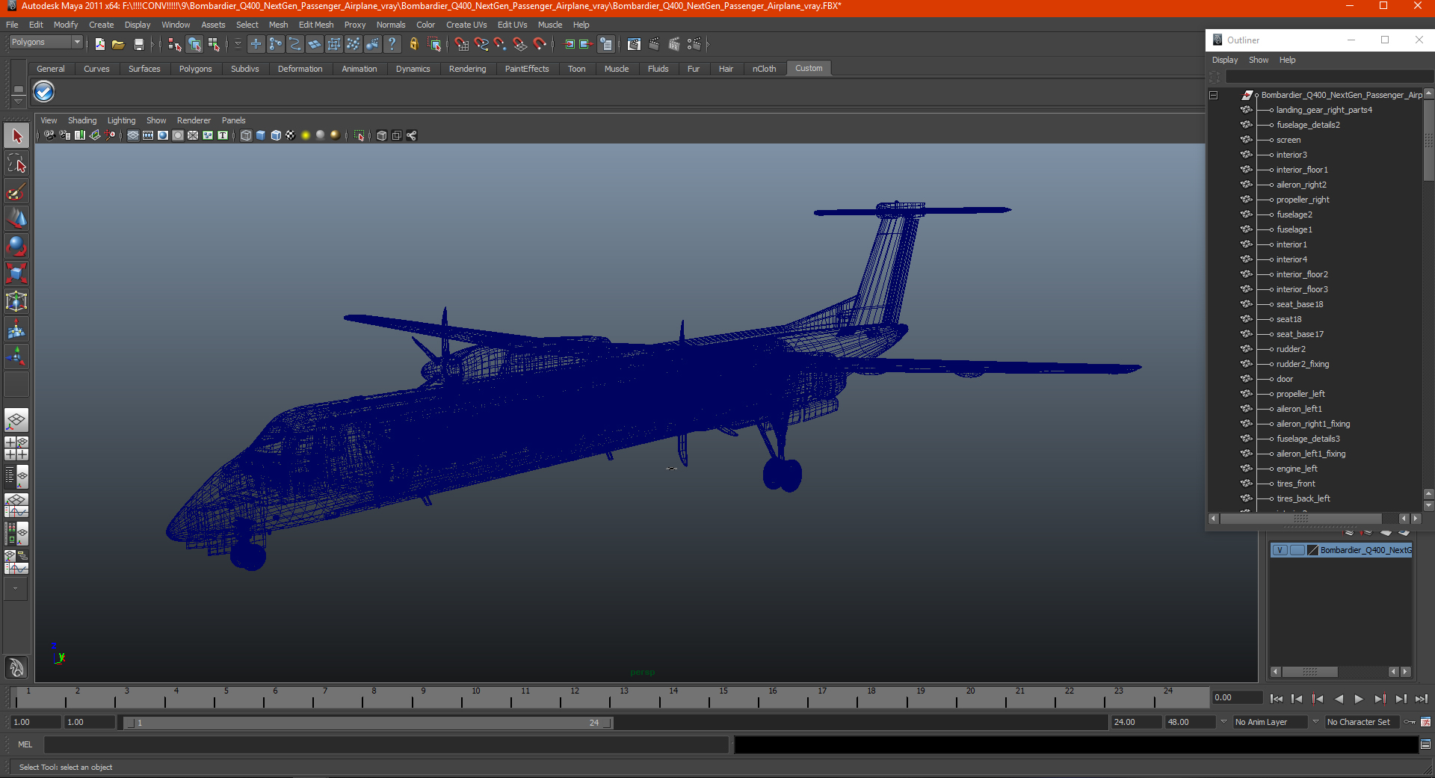Click the blue checkmark shelf button
This screenshot has height=778, width=1435.
44,92
